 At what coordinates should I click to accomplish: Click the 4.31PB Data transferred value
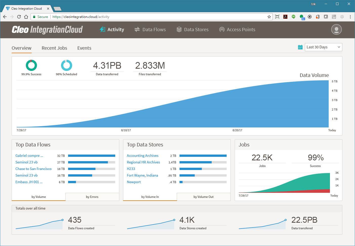tap(107, 66)
